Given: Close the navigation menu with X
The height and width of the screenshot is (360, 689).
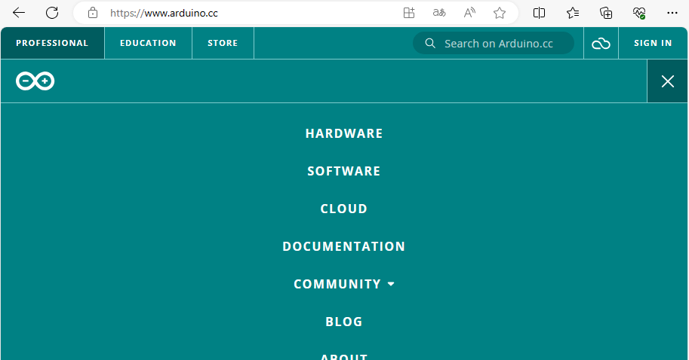Looking at the screenshot, I should click(x=667, y=81).
